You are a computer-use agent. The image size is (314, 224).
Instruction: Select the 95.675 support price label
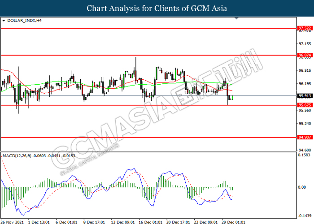coord(305,105)
